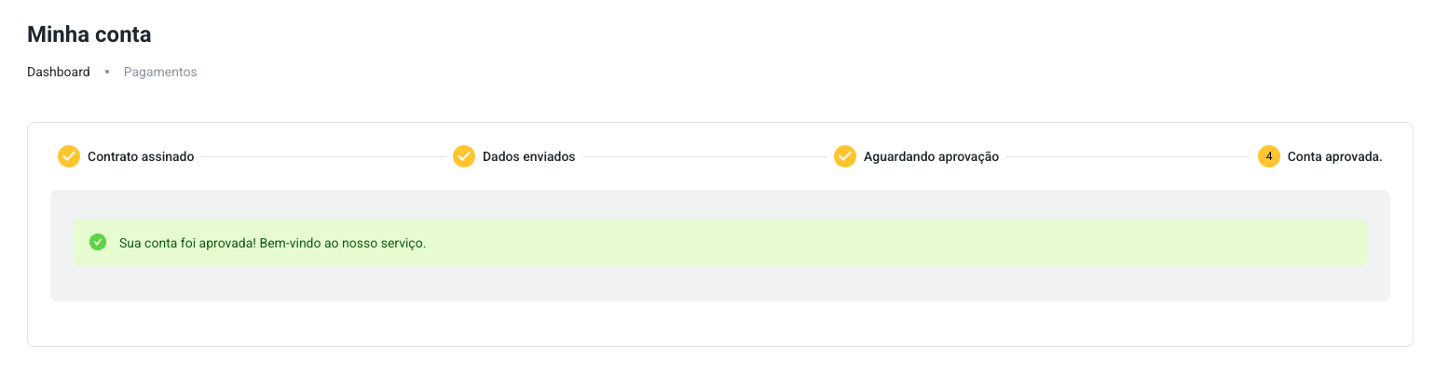Select the step number 4 circle icon
The height and width of the screenshot is (388, 1435).
point(1269,156)
